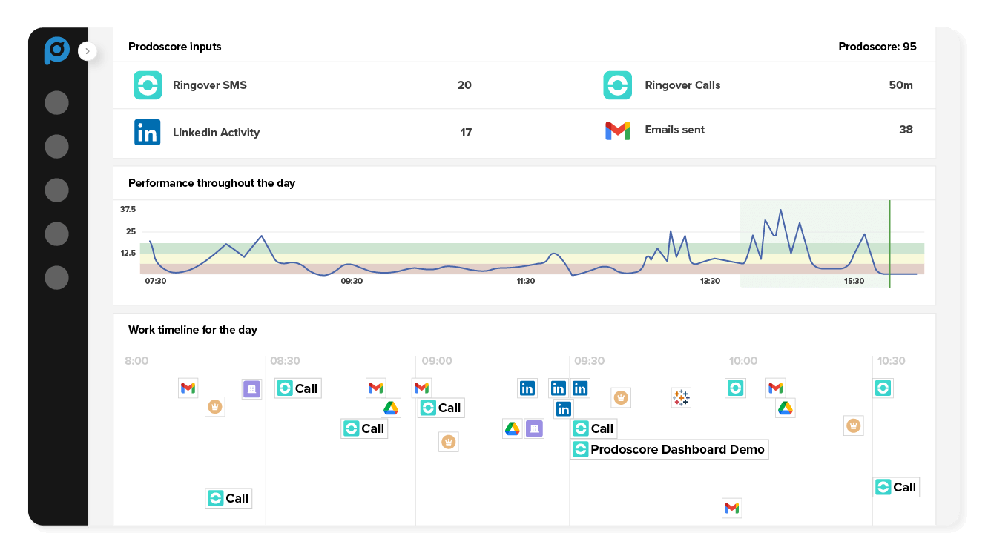Select the top navigation circle in the sidebar
The width and height of the screenshot is (988, 553).
click(x=57, y=102)
